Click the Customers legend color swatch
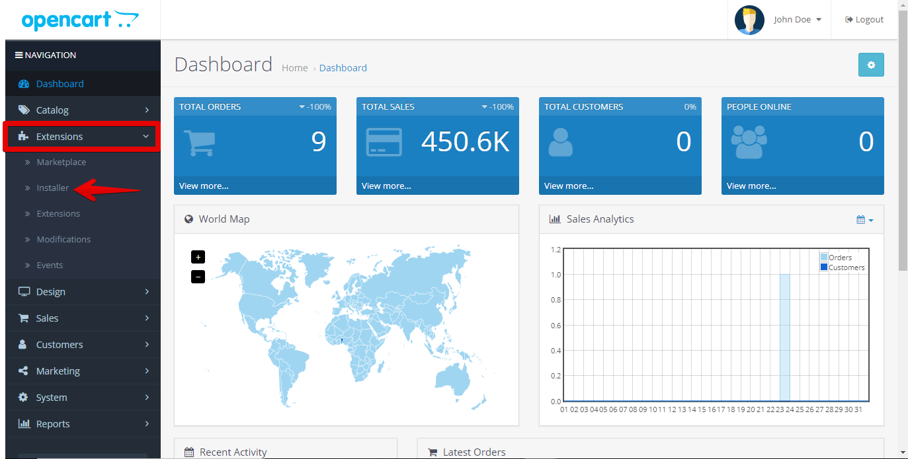The height and width of the screenshot is (459, 908). (x=824, y=267)
